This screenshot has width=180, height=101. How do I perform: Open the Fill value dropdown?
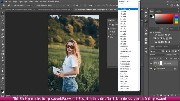pyautogui.click(x=178, y=58)
